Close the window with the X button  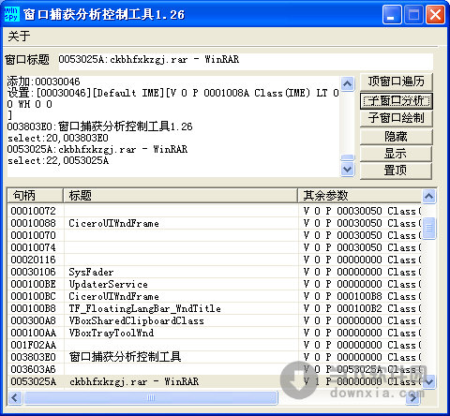click(435, 15)
